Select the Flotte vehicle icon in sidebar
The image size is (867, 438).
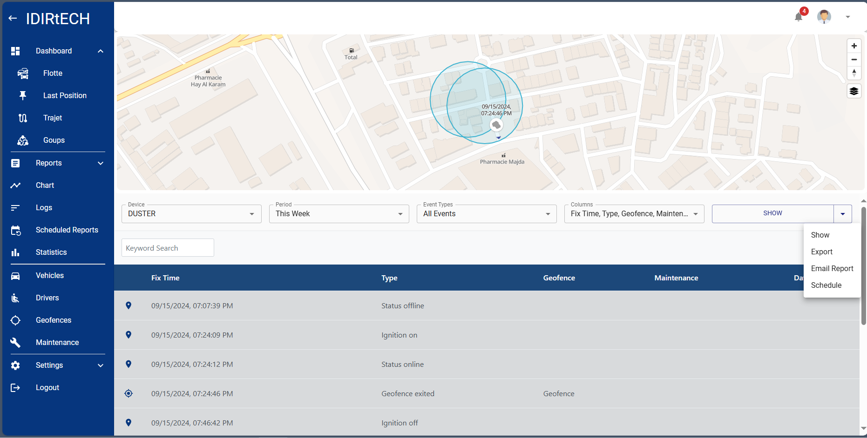pos(22,73)
